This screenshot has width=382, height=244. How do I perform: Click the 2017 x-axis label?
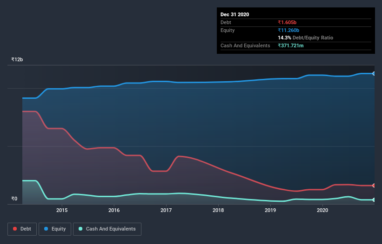[166, 210]
